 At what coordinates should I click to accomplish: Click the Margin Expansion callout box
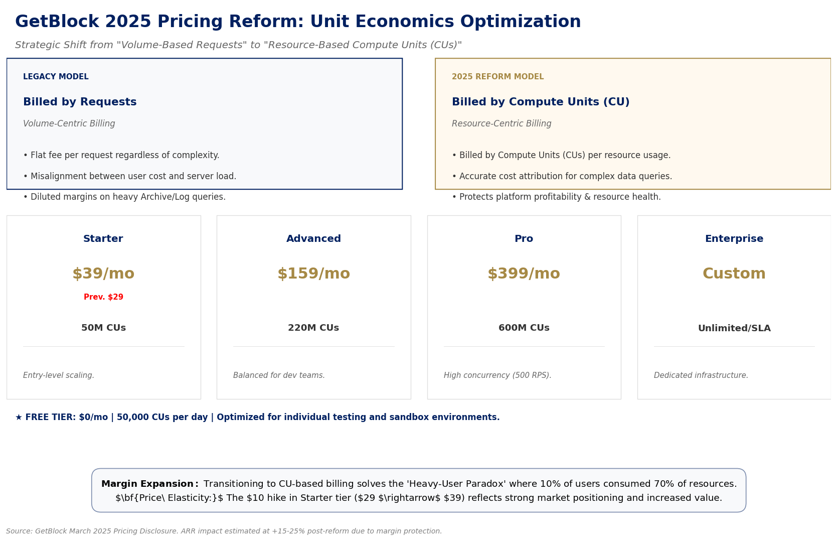tap(418, 490)
